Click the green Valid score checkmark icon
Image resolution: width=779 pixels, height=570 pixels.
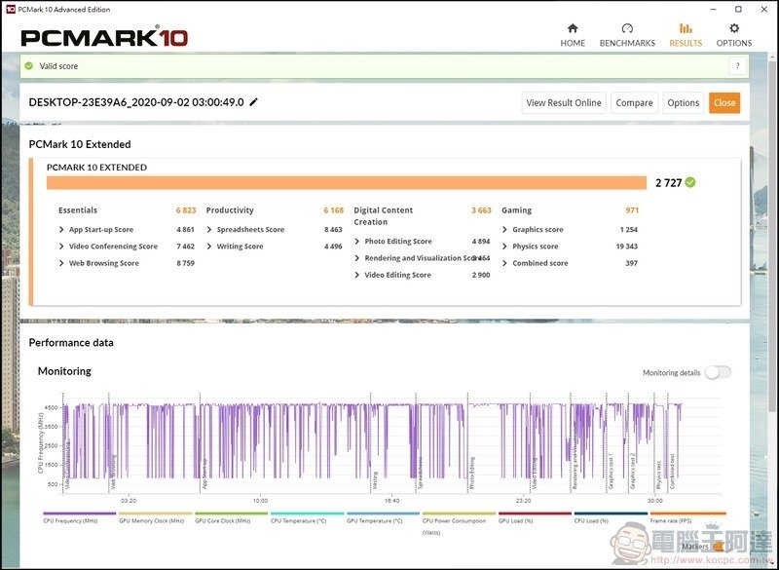pos(29,66)
